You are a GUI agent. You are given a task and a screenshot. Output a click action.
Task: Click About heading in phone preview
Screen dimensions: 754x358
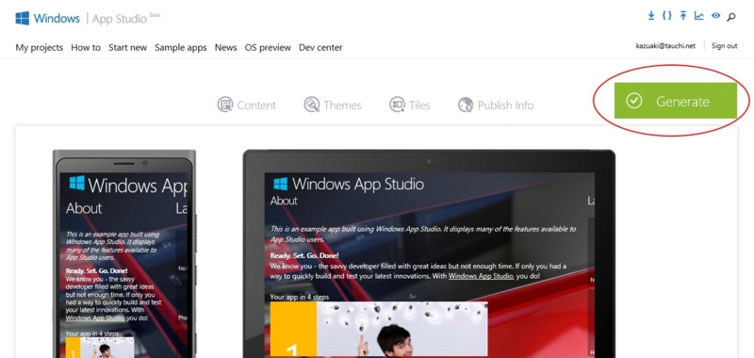(84, 208)
